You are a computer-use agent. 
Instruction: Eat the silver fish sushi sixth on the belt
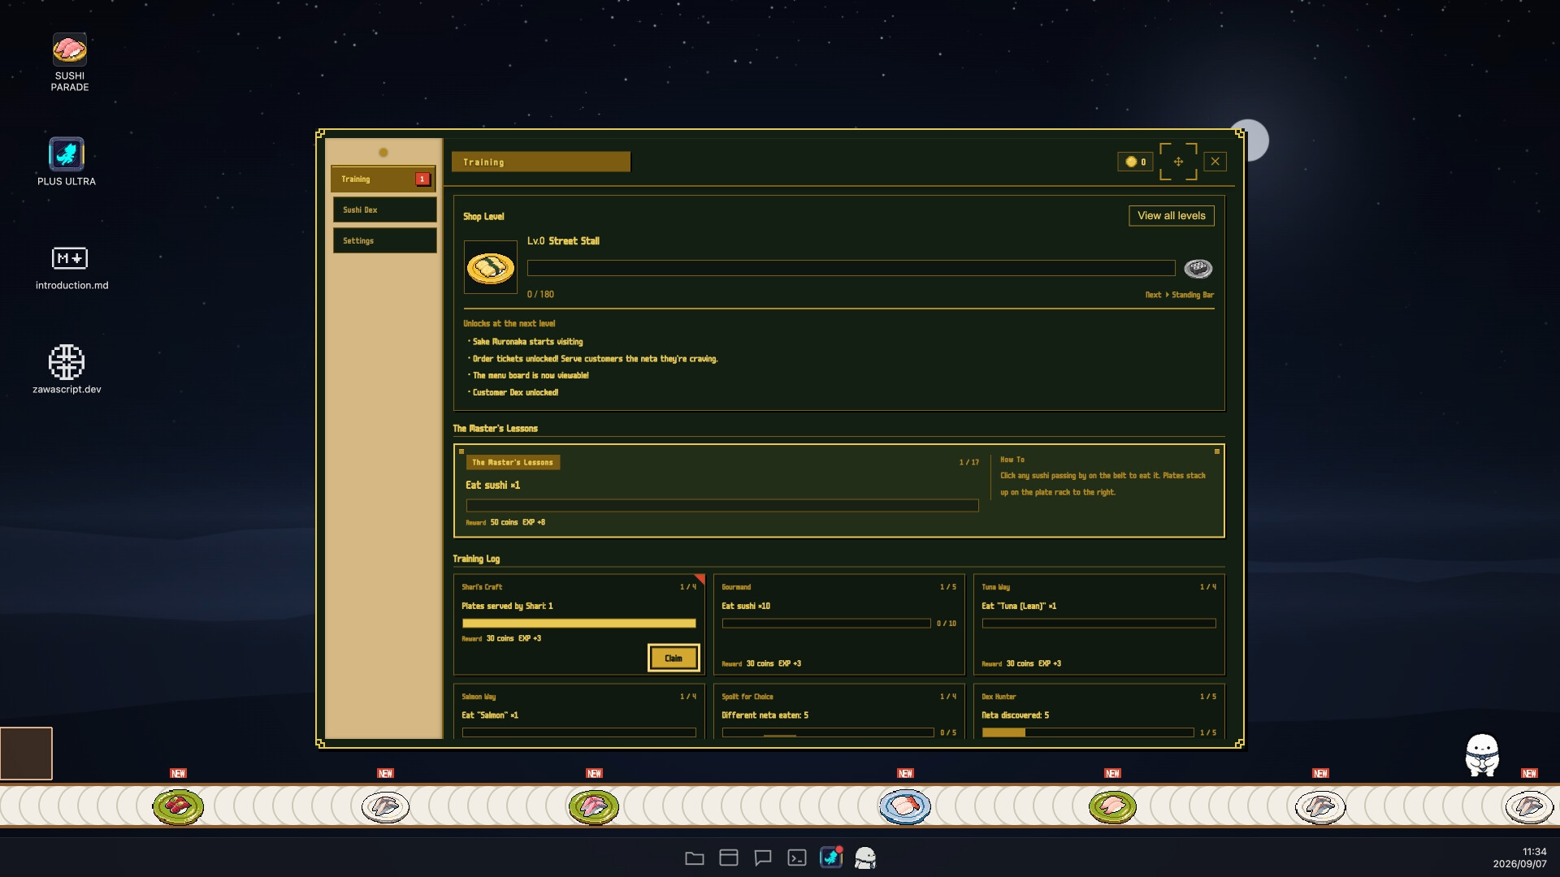coord(1320,806)
